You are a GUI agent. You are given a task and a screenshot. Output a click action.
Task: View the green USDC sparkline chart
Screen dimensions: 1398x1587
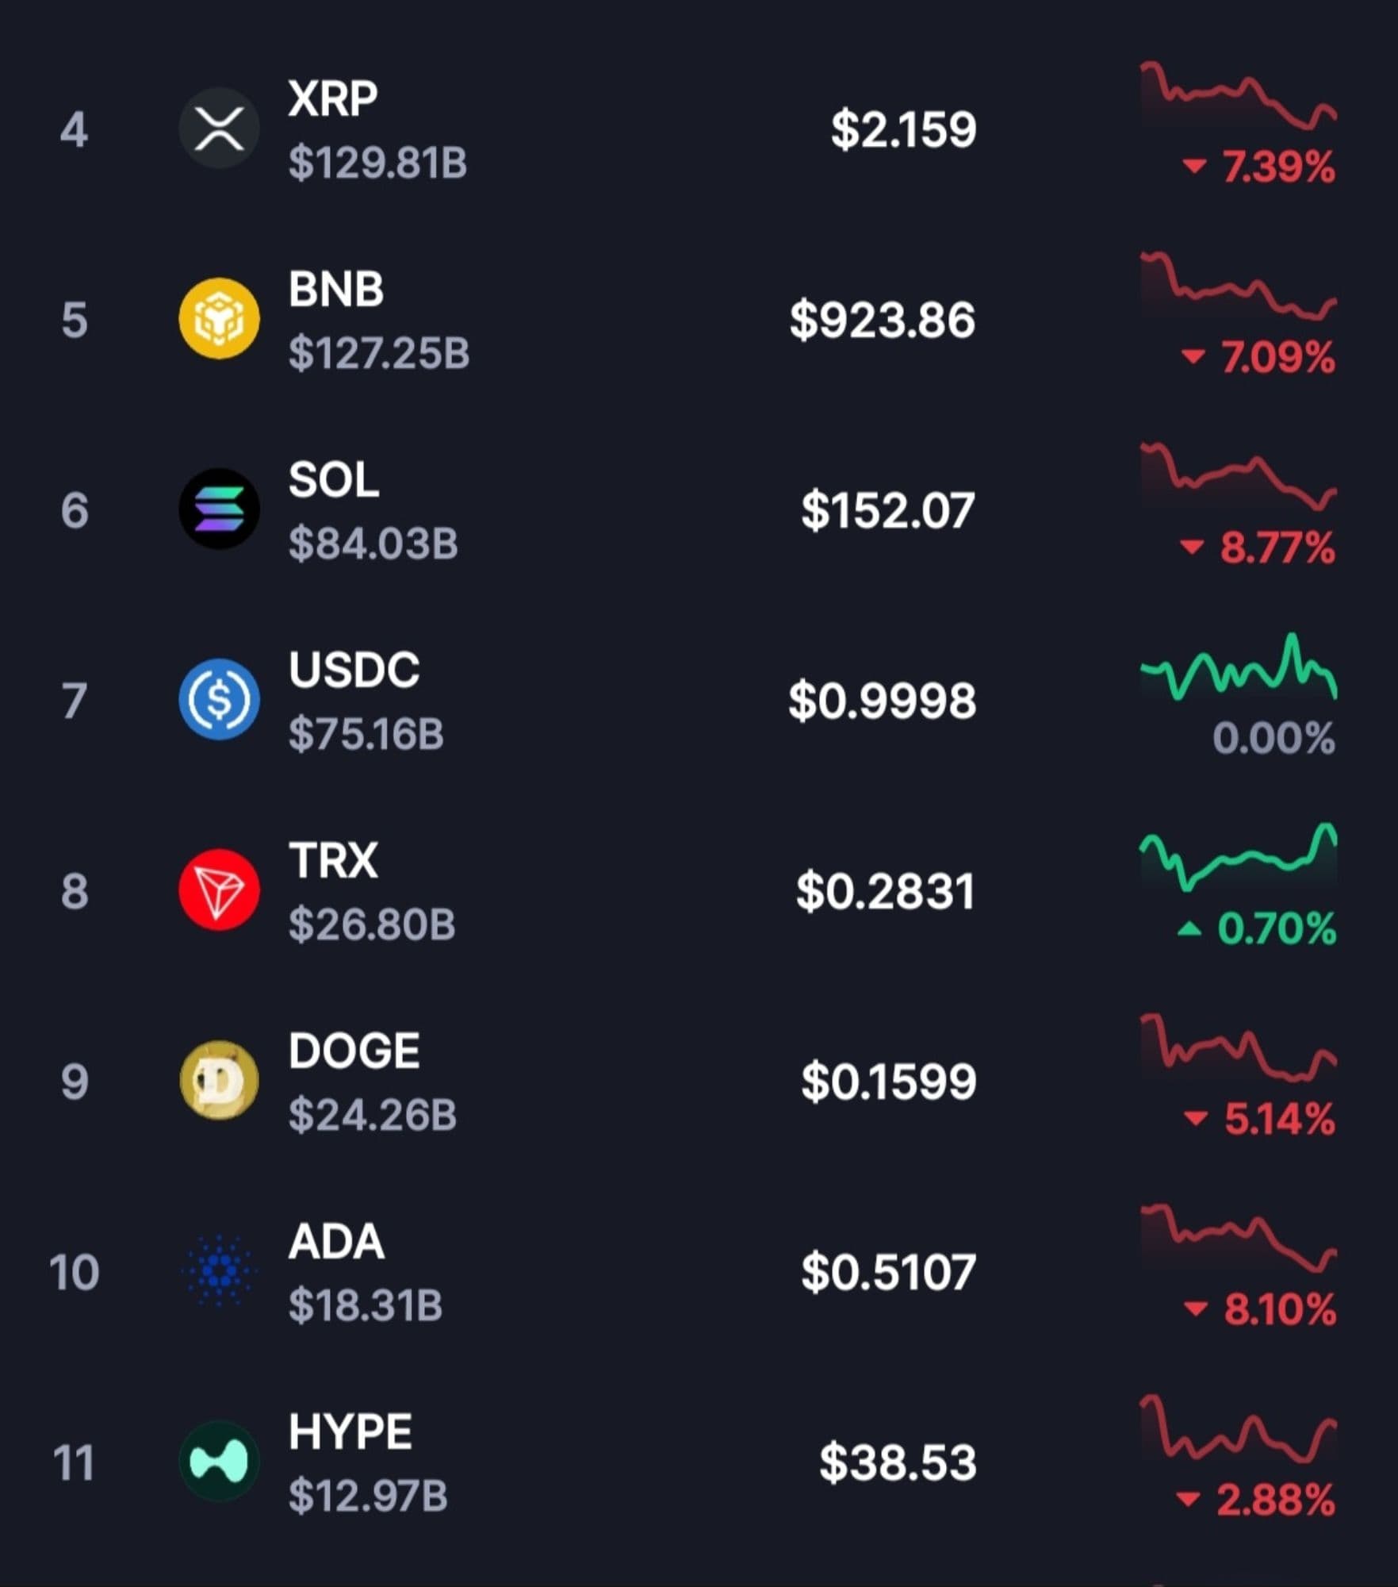pos(1238,671)
